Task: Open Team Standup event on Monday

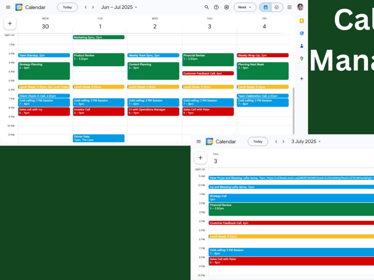Action: point(44,55)
